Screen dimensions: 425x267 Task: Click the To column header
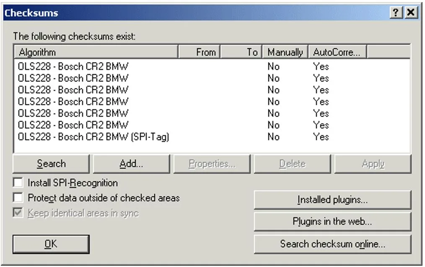coord(241,52)
